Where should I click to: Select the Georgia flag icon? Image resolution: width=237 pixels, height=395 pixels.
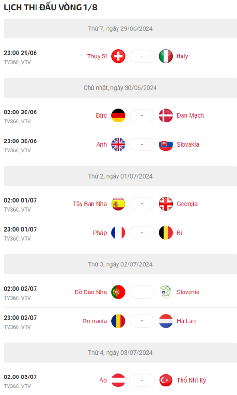[165, 204]
